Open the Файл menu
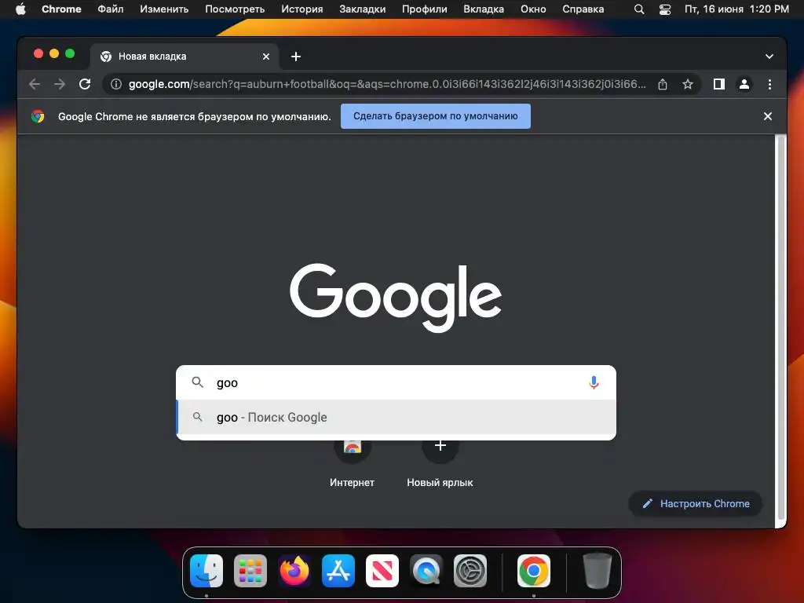This screenshot has height=603, width=804. (110, 9)
